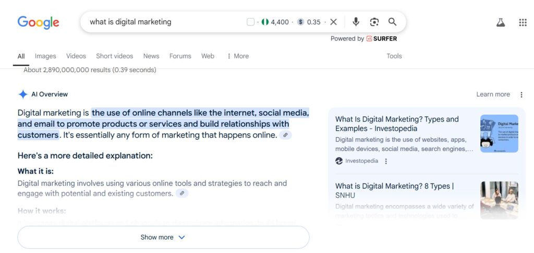This screenshot has width=534, height=253.
Task: Click the Learn more link
Action: 493,94
